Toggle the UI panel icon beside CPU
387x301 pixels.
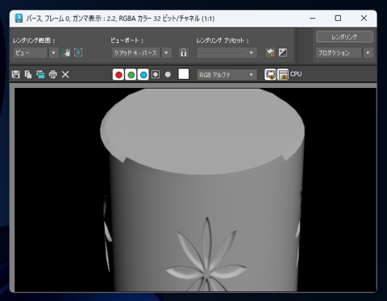point(283,74)
